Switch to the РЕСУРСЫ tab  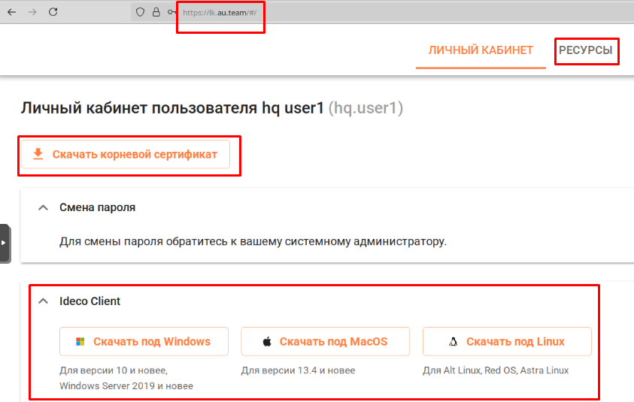585,50
